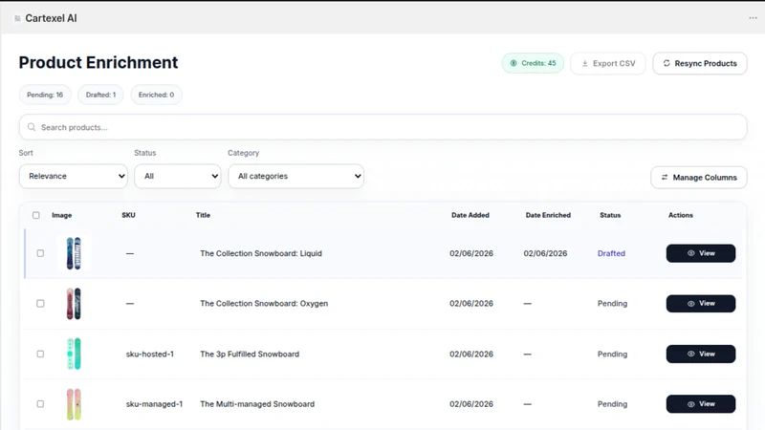Viewport: 765px width, 430px height.
Task: Tick the select-all checkbox in table header
Action: (x=36, y=215)
